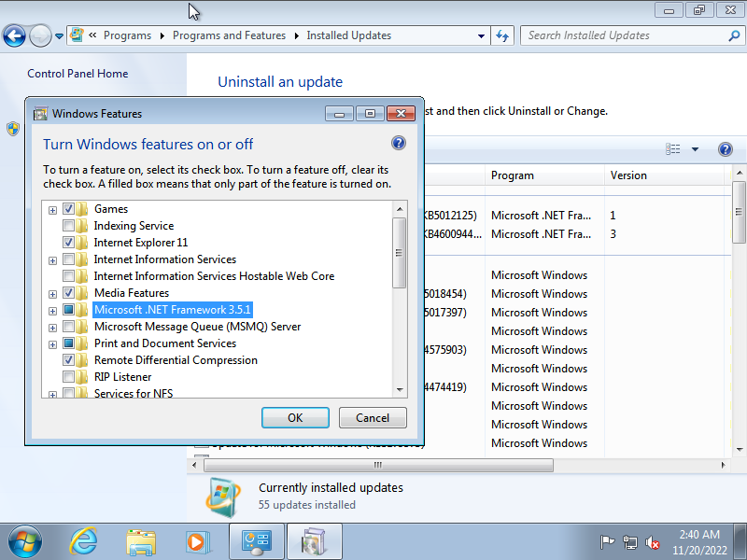Click the Back navigation arrow button
Image resolution: width=747 pixels, height=560 pixels.
[x=14, y=35]
